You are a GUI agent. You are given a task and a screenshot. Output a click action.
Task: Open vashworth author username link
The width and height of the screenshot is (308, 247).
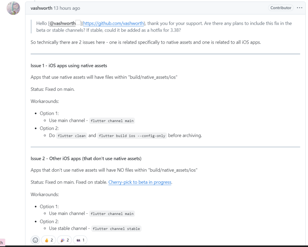pyautogui.click(x=41, y=8)
